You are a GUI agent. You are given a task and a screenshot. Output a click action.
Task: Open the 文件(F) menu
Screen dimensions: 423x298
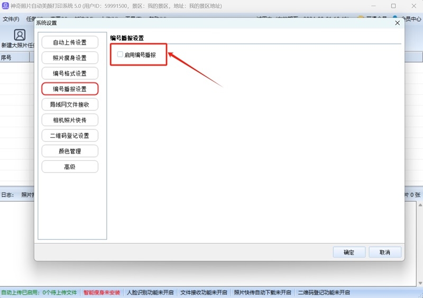tap(11, 19)
